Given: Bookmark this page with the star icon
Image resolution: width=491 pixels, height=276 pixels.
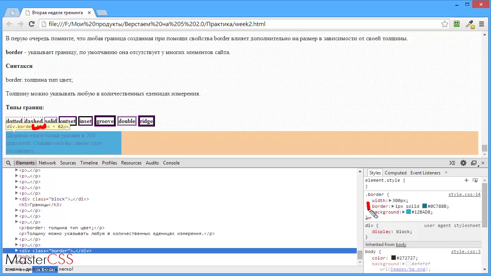Looking at the screenshot, I should click(445, 24).
